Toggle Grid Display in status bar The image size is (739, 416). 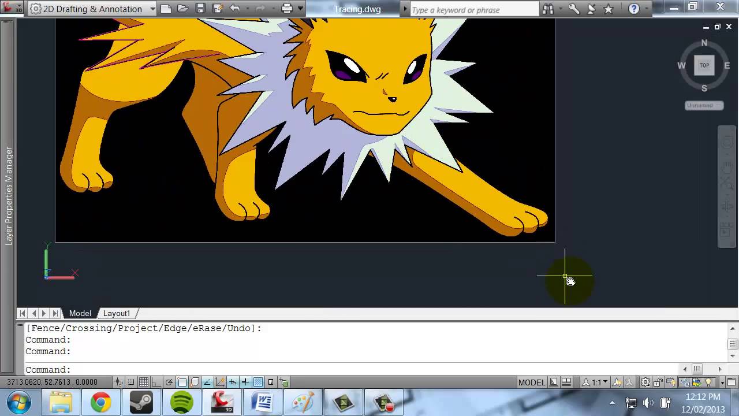[144, 382]
